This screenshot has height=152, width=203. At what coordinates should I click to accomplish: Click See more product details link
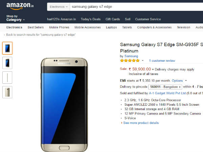point(140,123)
